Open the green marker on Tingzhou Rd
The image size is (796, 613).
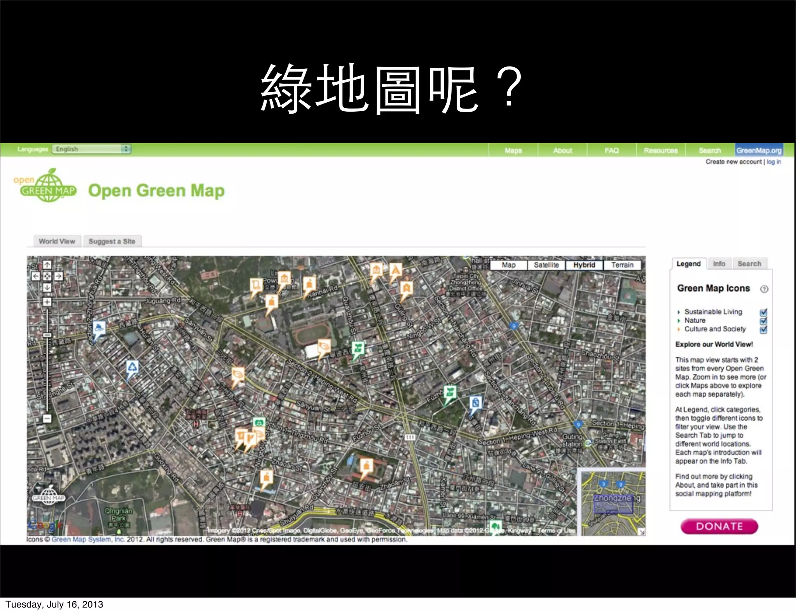259,422
